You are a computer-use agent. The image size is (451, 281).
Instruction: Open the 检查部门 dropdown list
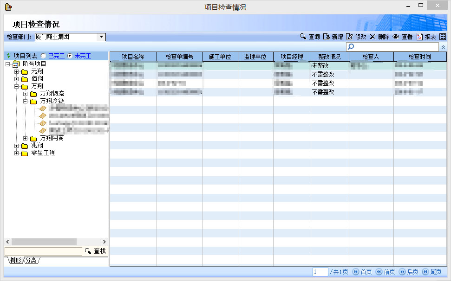101,37
